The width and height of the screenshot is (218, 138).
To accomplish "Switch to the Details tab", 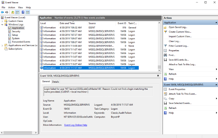I will 56,82.
